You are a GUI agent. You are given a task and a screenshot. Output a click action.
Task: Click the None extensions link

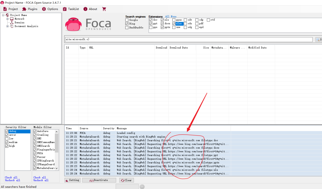tap(174, 16)
